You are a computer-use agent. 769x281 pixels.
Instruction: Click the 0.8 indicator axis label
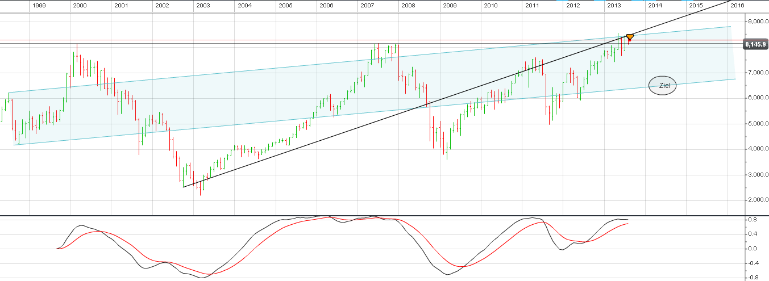753,219
